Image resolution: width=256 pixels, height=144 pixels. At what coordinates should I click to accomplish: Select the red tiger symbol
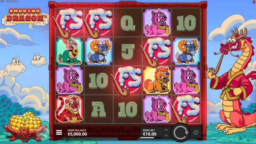pos(69,109)
